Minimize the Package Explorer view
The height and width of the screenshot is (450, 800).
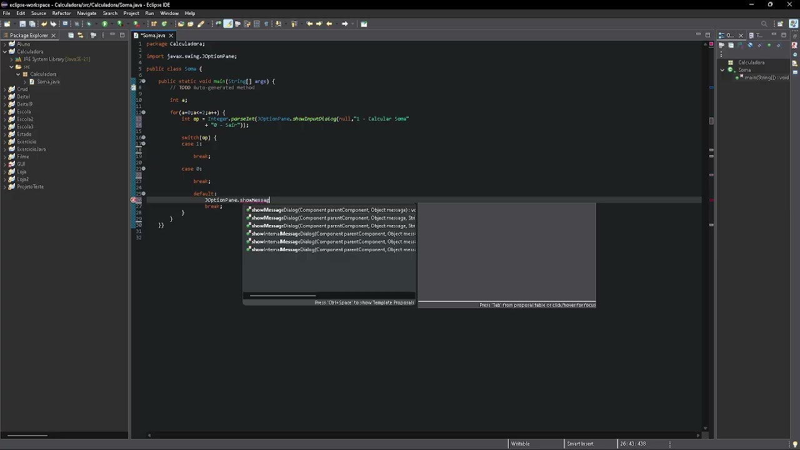tap(112, 34)
